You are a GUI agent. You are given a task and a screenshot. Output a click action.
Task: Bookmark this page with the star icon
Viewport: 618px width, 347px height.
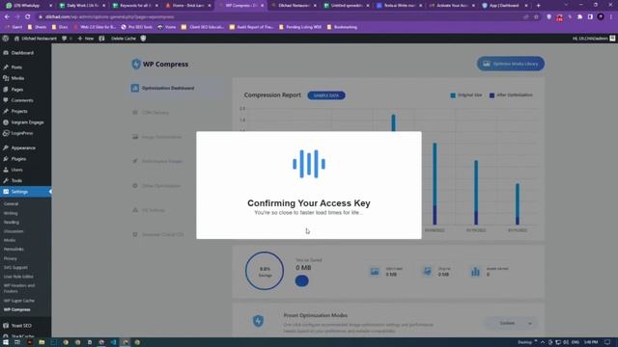[536, 17]
